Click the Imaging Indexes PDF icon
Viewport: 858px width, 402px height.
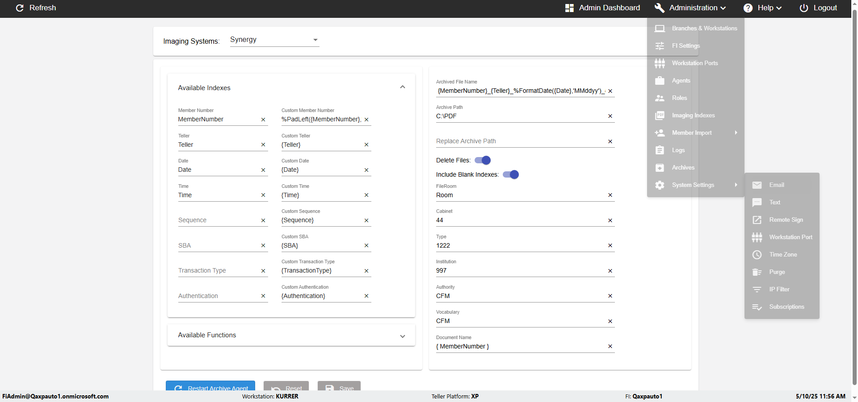click(x=660, y=116)
